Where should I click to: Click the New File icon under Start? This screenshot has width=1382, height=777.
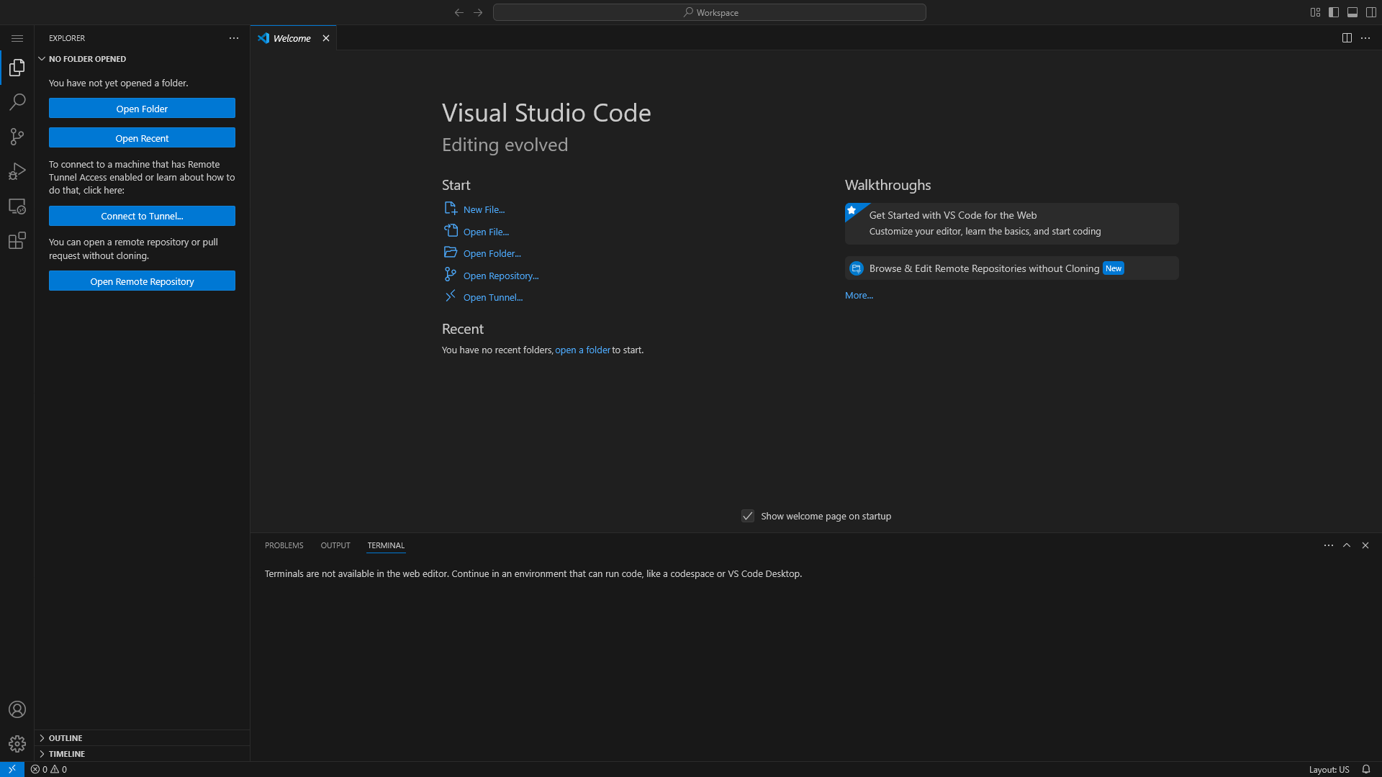(x=451, y=209)
